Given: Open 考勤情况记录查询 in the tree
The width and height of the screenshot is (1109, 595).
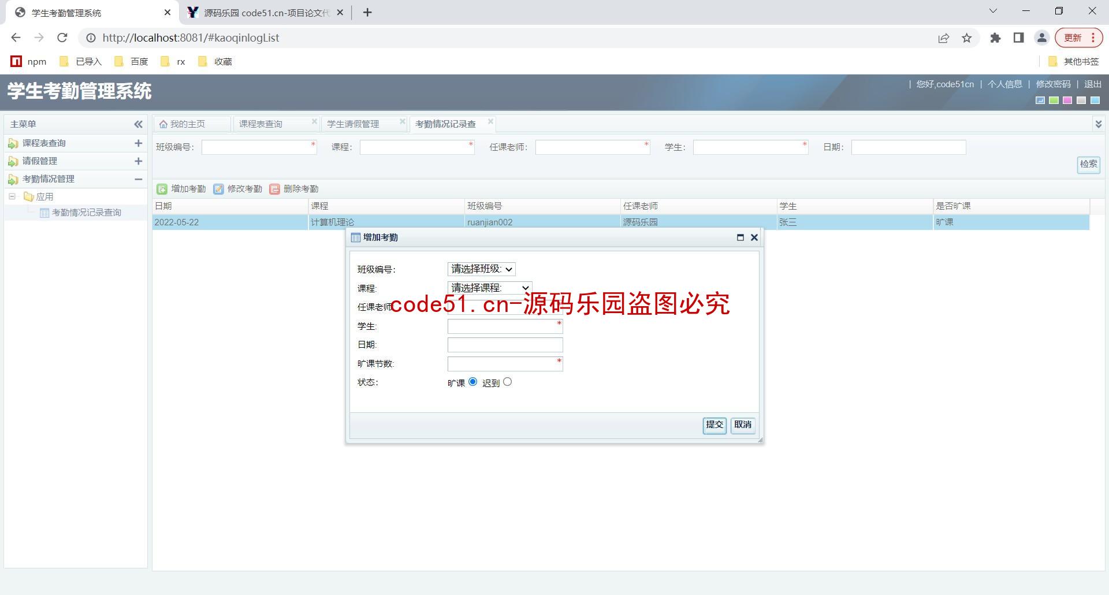Looking at the screenshot, I should 87,213.
